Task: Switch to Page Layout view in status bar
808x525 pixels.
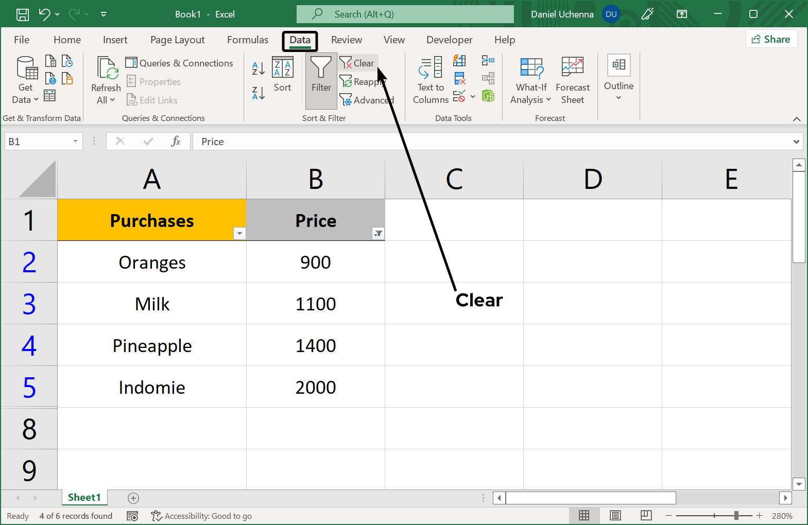Action: pyautogui.click(x=615, y=516)
